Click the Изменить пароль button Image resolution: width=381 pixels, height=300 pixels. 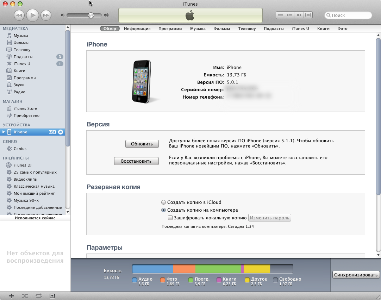click(x=269, y=218)
